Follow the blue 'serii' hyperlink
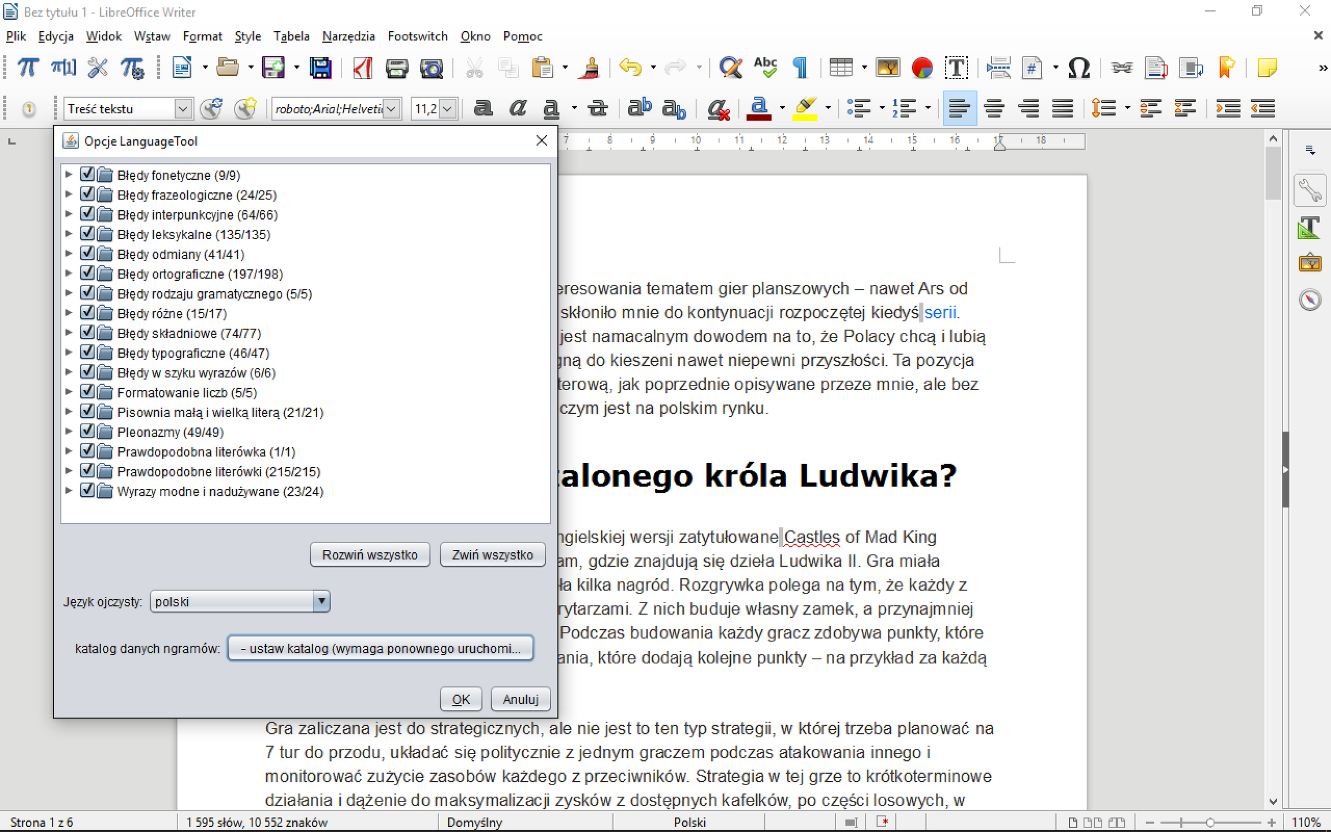The height and width of the screenshot is (832, 1331). click(x=940, y=313)
